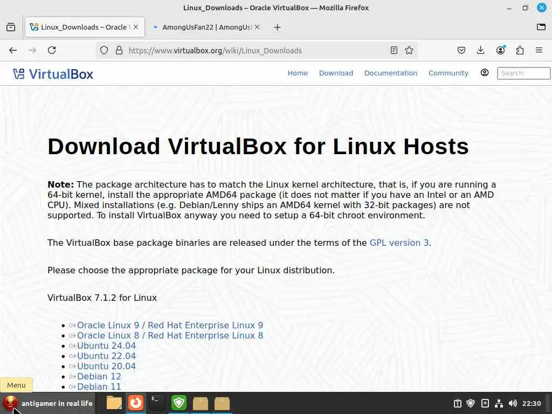This screenshot has height=414, width=552.
Task: Open the GPL version 3 link
Action: pos(399,243)
